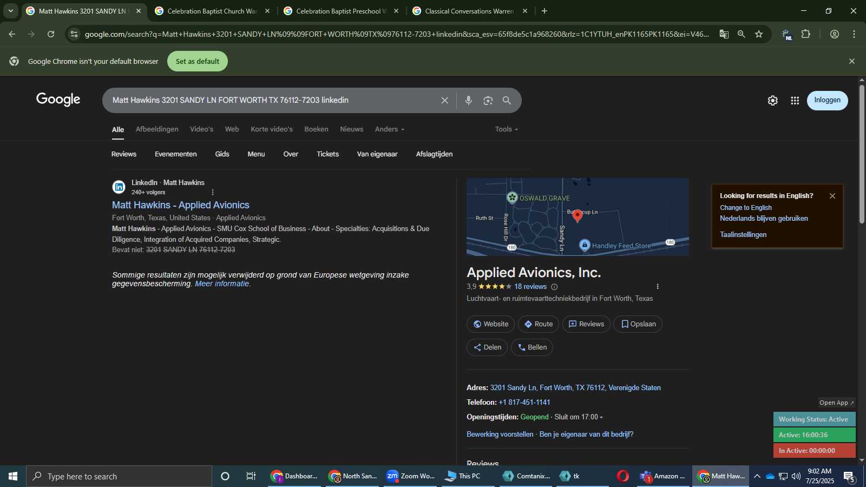The width and height of the screenshot is (866, 487).
Task: Open the Zoom Workplace taskbar item
Action: point(411,476)
